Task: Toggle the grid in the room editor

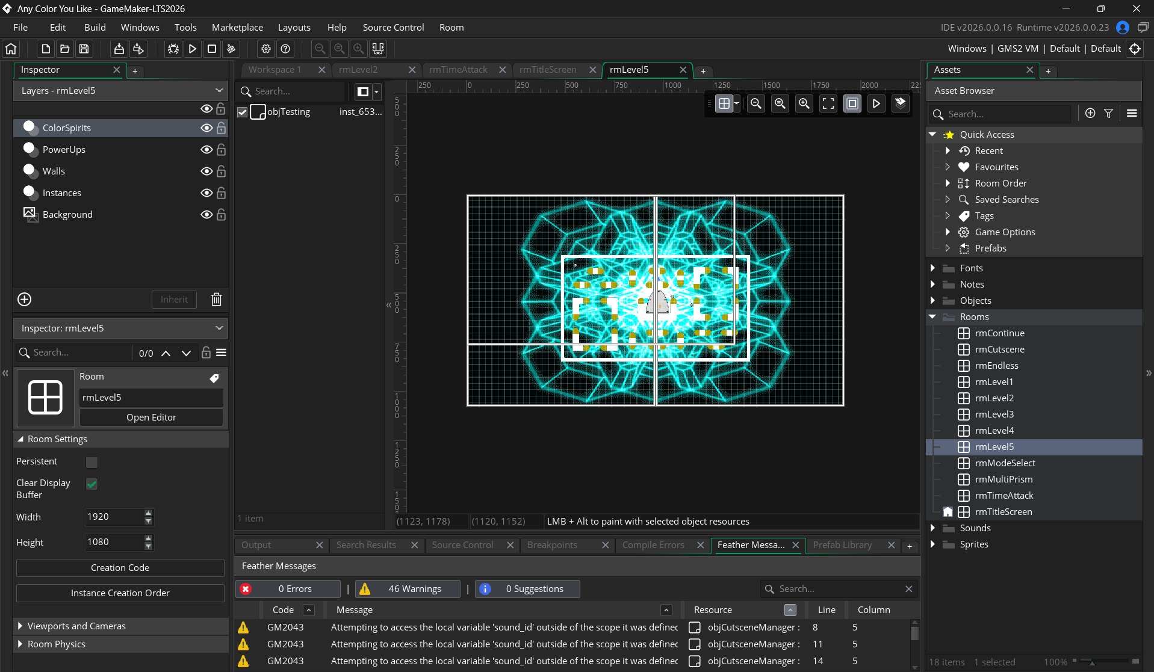Action: pyautogui.click(x=724, y=103)
